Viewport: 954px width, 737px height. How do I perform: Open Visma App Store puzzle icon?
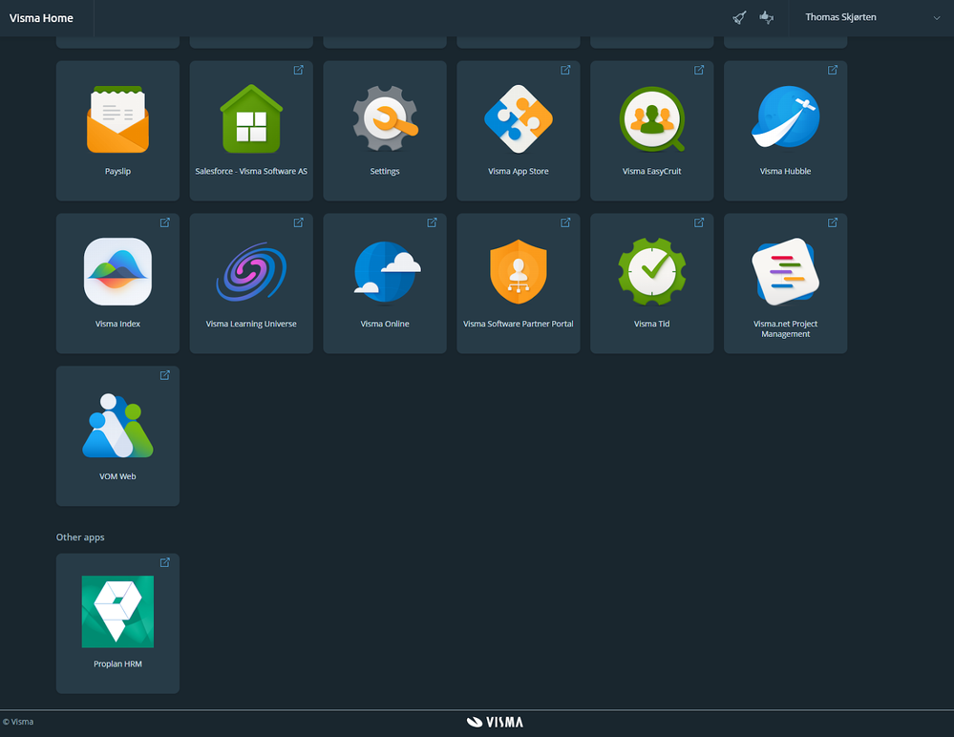519,131
